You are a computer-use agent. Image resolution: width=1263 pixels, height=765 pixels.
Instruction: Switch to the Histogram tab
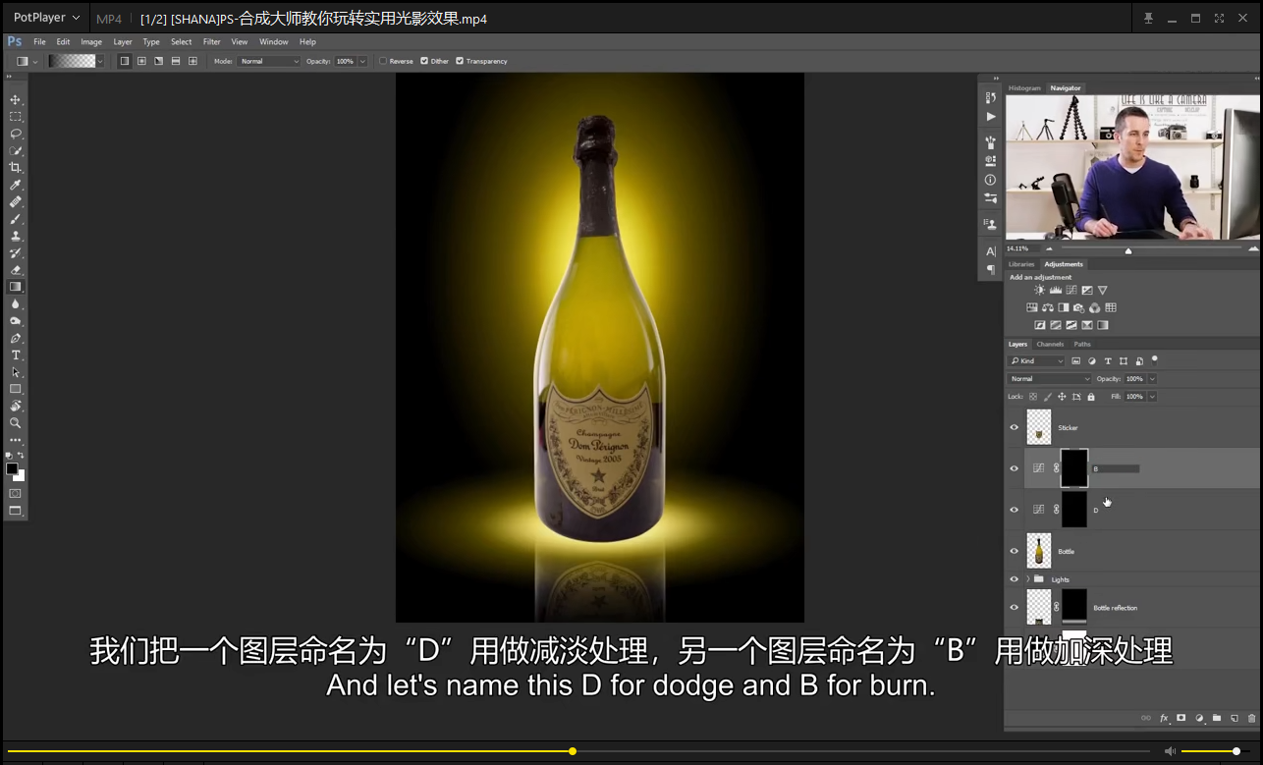pyautogui.click(x=1024, y=88)
